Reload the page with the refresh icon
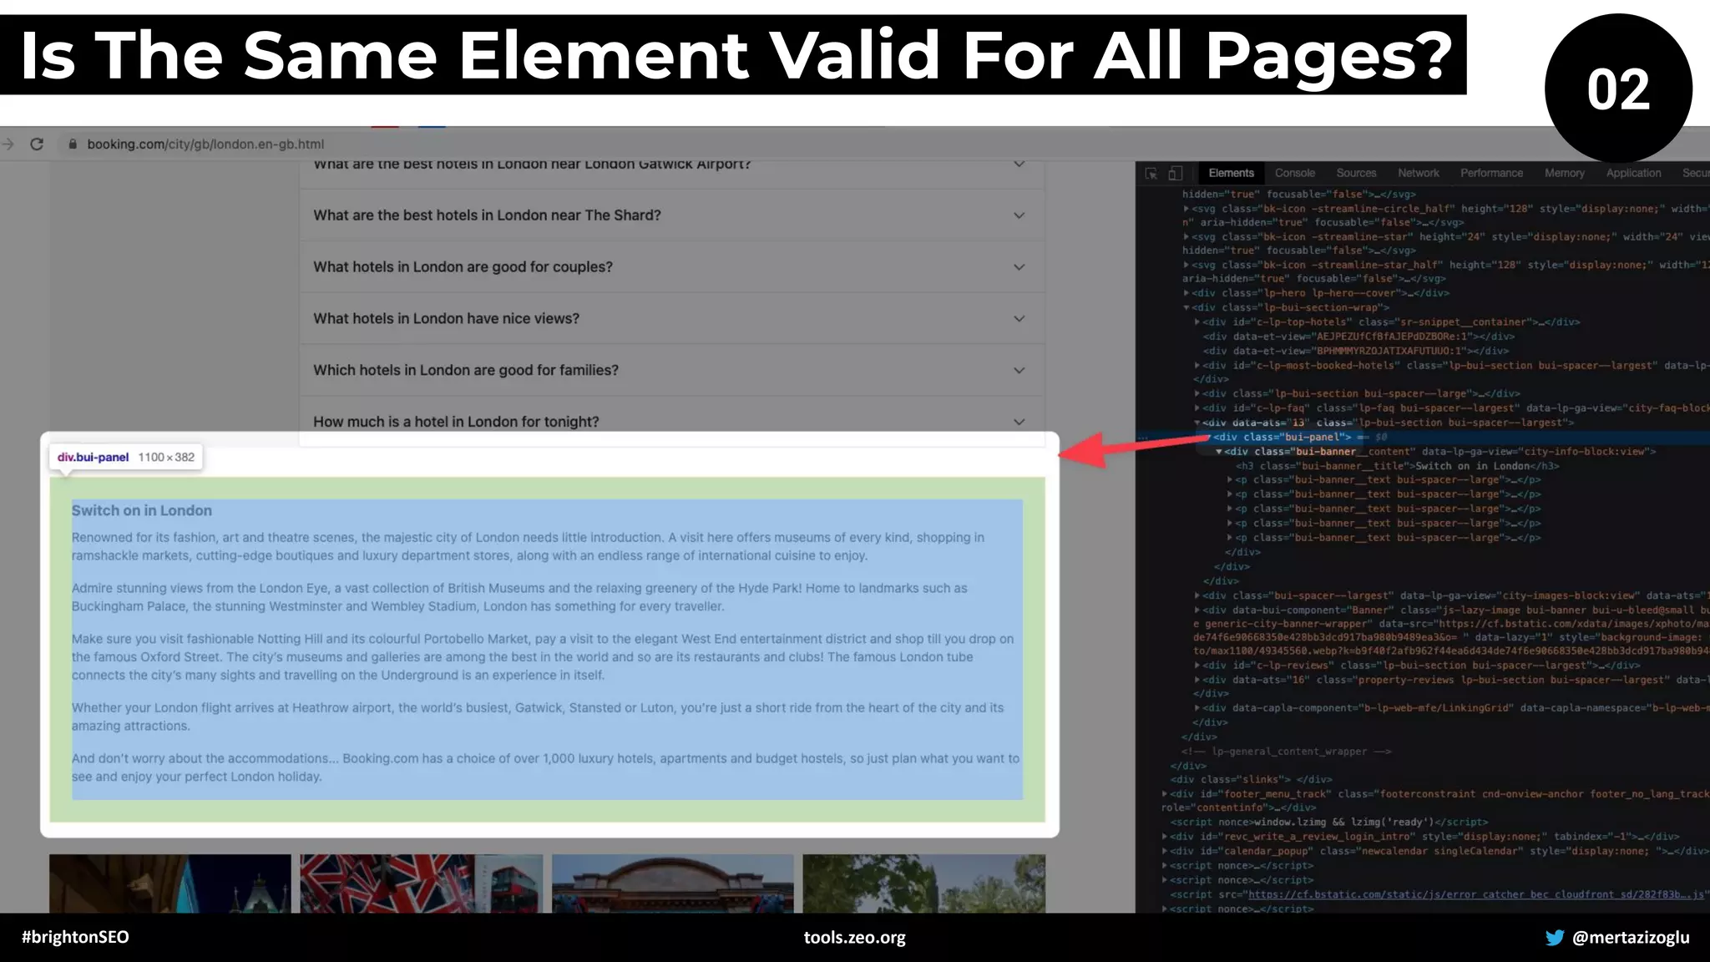Image resolution: width=1710 pixels, height=962 pixels. (37, 144)
